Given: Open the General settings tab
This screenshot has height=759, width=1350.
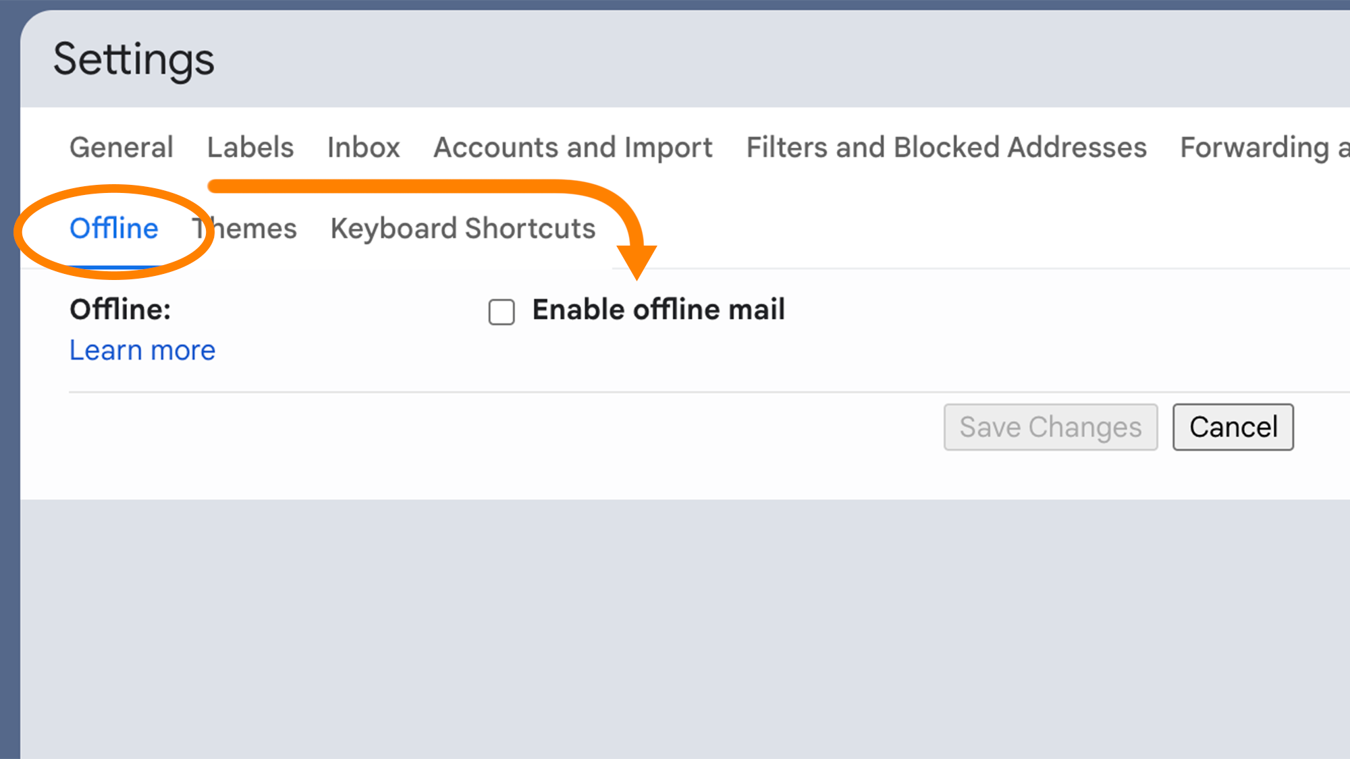Looking at the screenshot, I should (x=122, y=147).
